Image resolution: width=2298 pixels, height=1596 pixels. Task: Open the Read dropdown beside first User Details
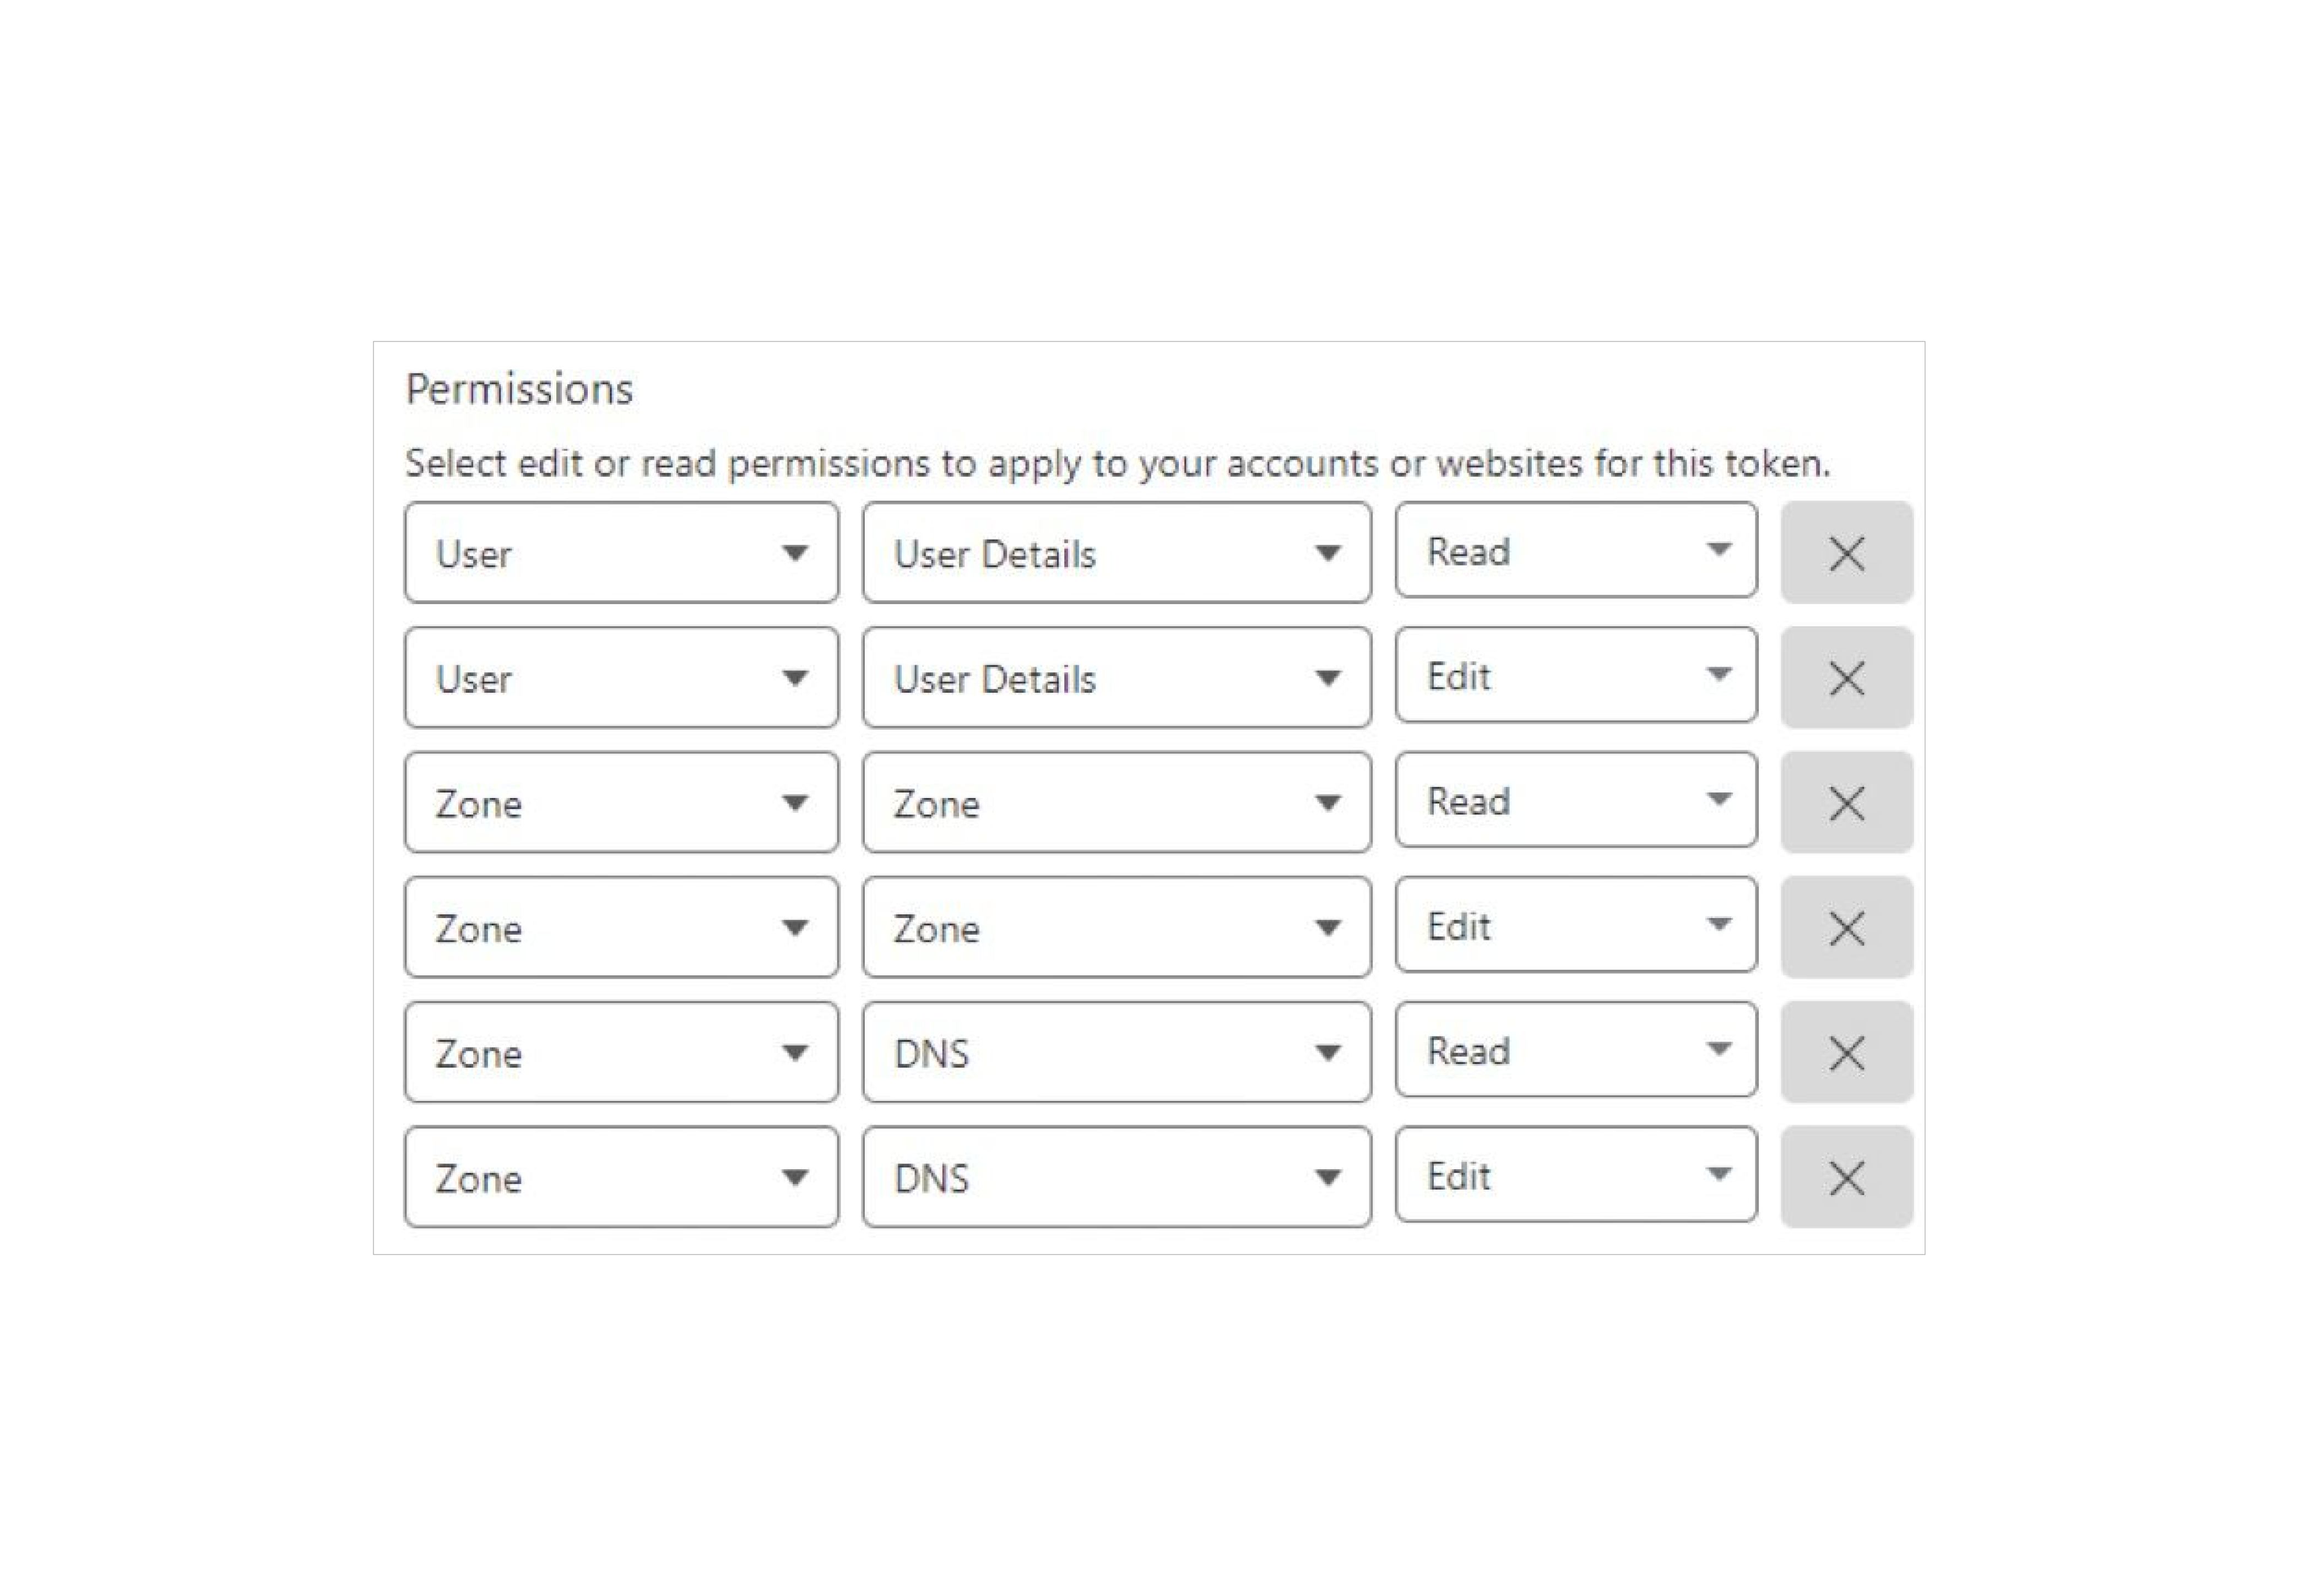(1575, 550)
